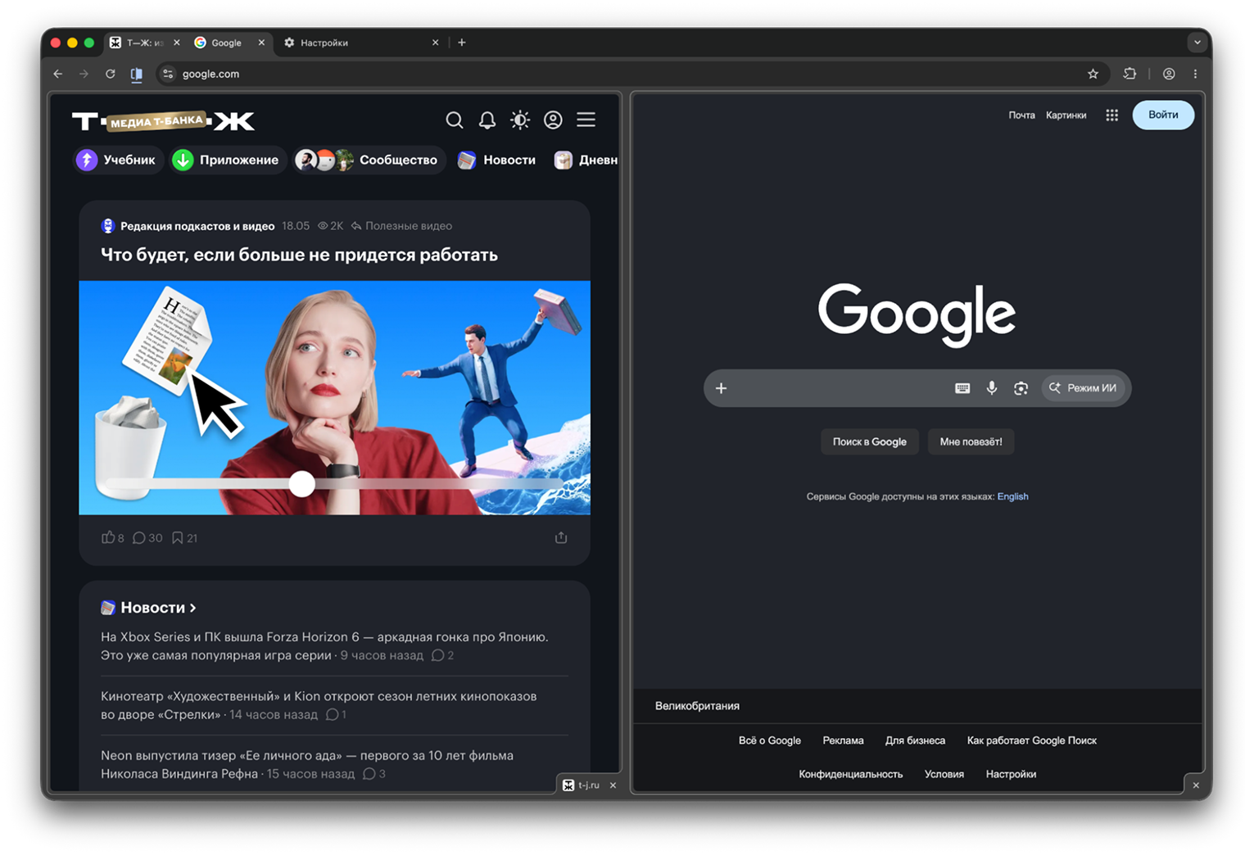Screen dimensions: 1245x855
Task: Open the T—Ж hamburger menu
Action: 586,120
